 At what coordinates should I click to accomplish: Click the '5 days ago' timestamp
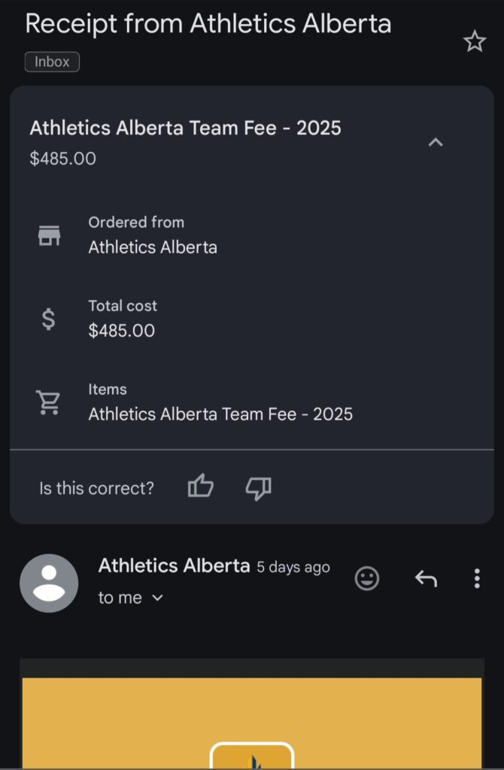(293, 567)
